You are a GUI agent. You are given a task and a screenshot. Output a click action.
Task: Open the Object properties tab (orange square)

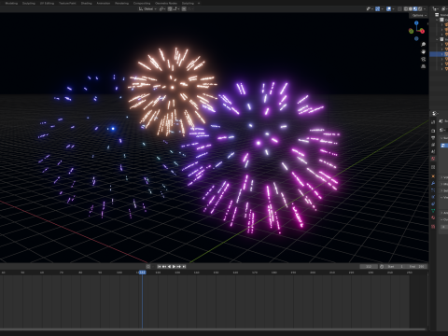[433, 176]
